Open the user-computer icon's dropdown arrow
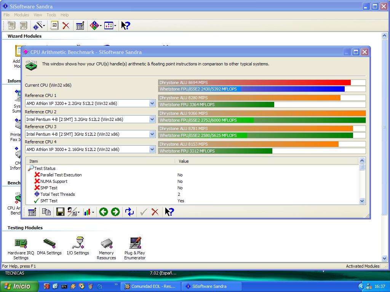This screenshot has width=390, height=292. coord(78,212)
